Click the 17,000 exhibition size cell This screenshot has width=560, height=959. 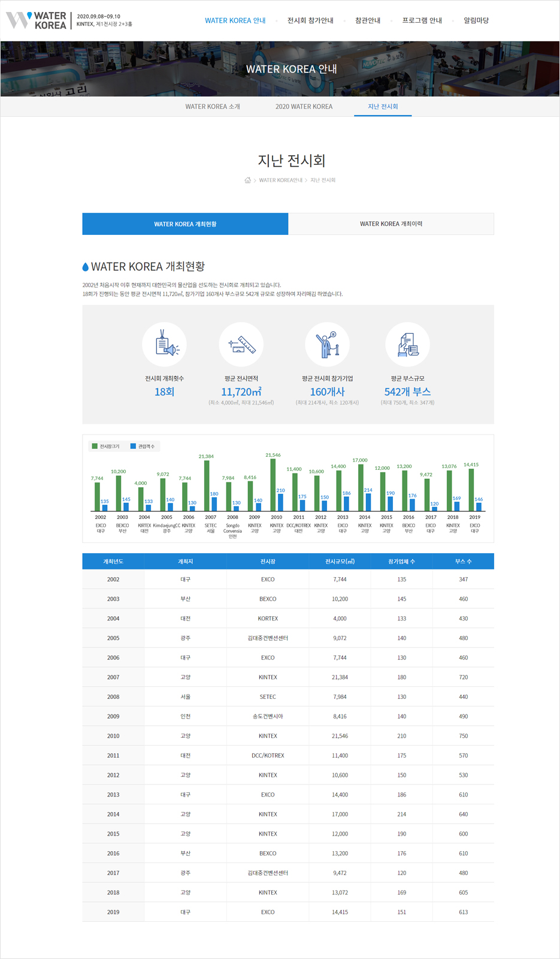pyautogui.click(x=340, y=815)
